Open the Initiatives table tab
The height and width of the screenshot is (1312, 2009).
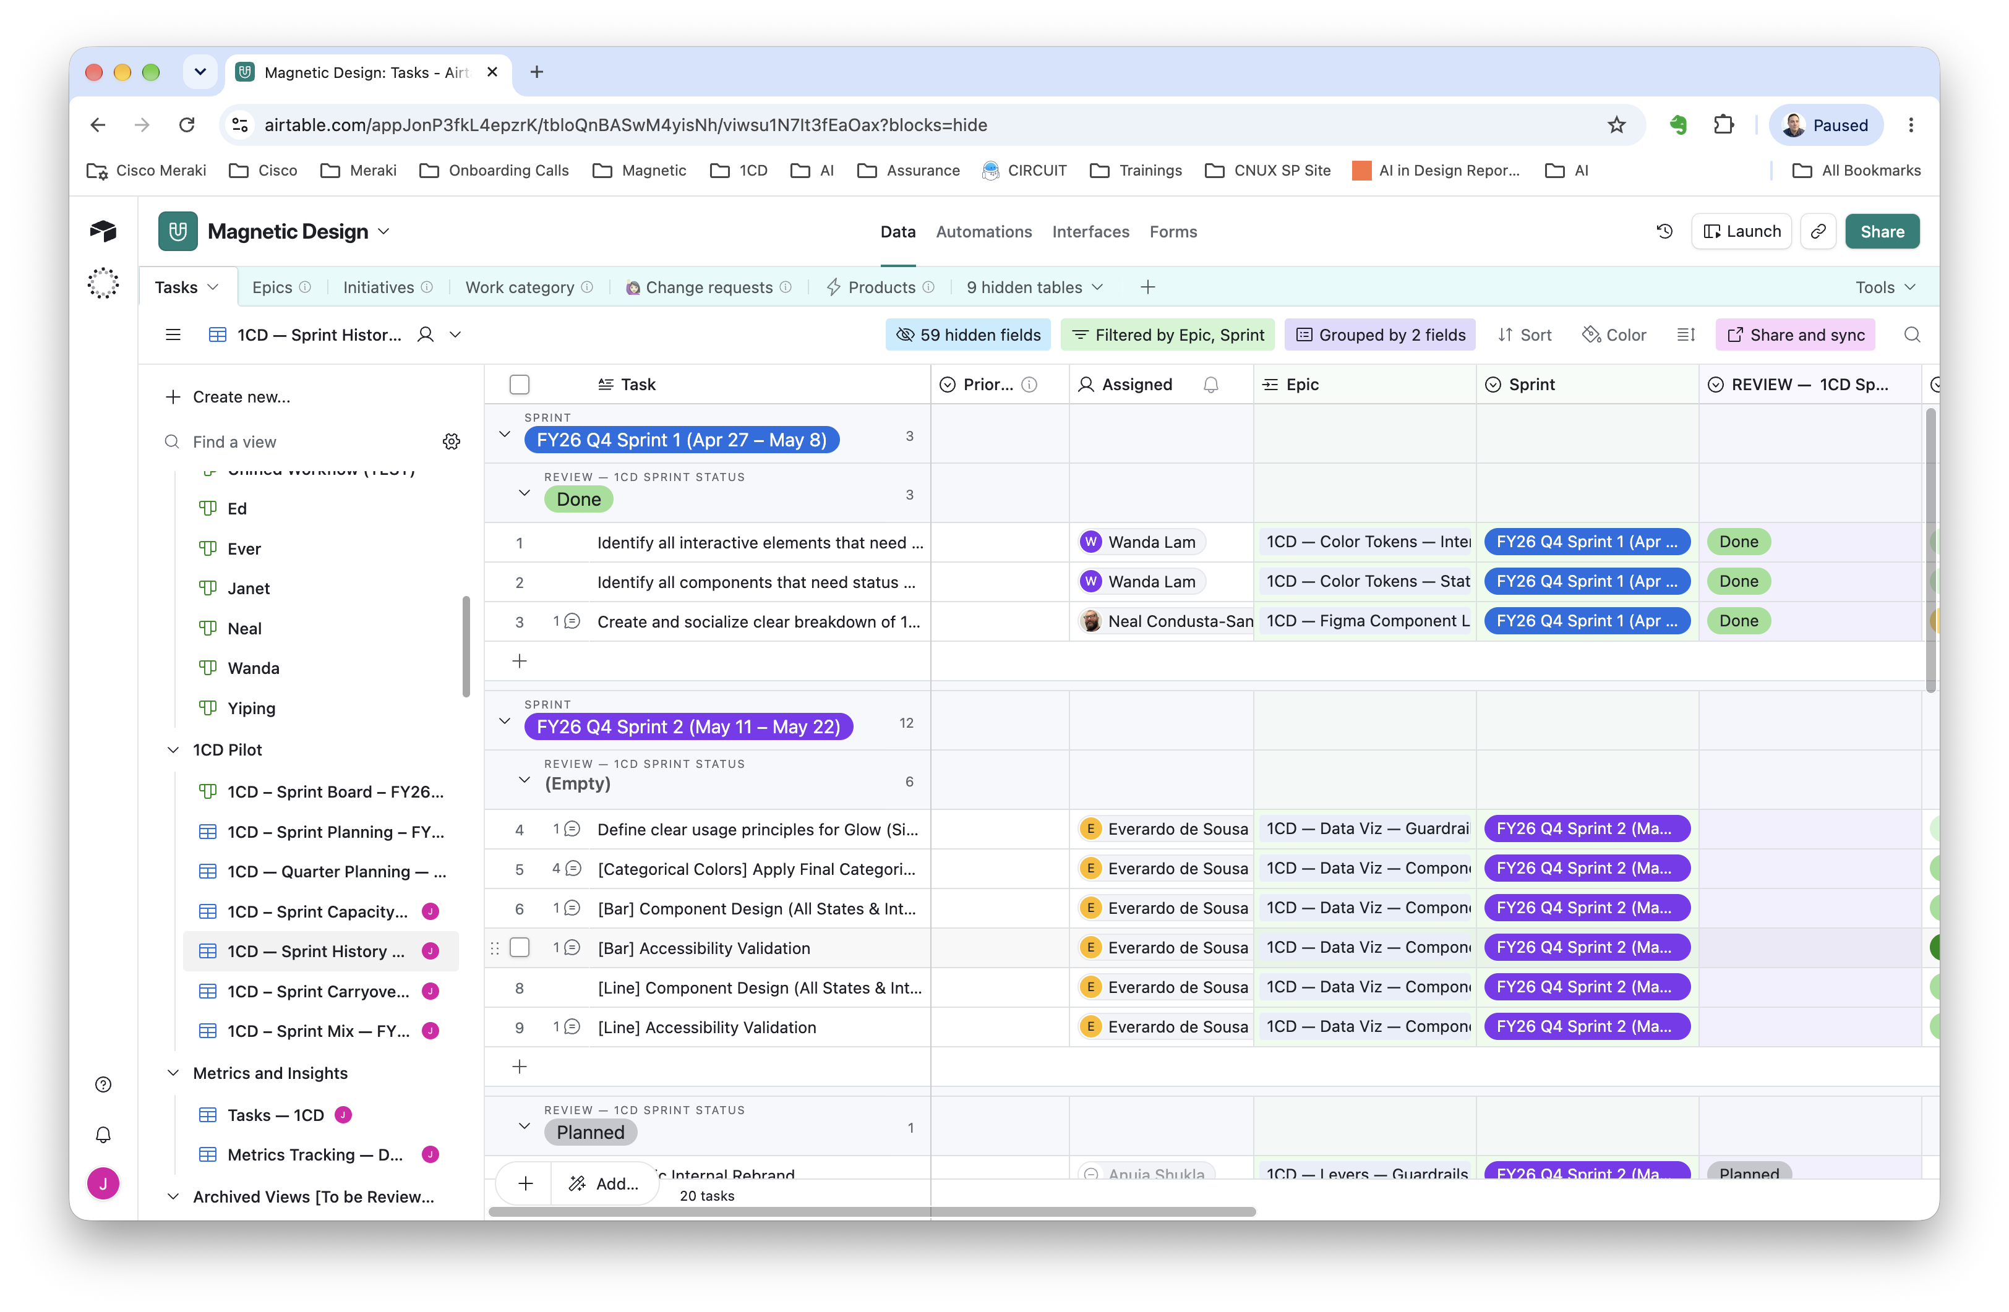tap(387, 288)
